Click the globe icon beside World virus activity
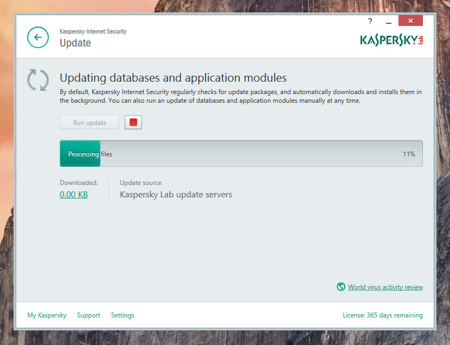450x345 pixels. tap(341, 287)
